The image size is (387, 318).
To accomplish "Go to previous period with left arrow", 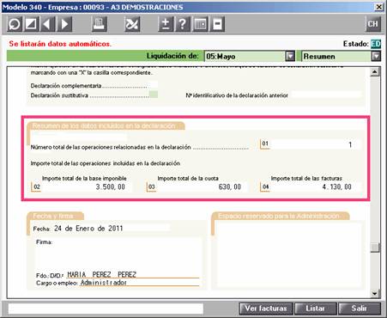I will coord(47,24).
